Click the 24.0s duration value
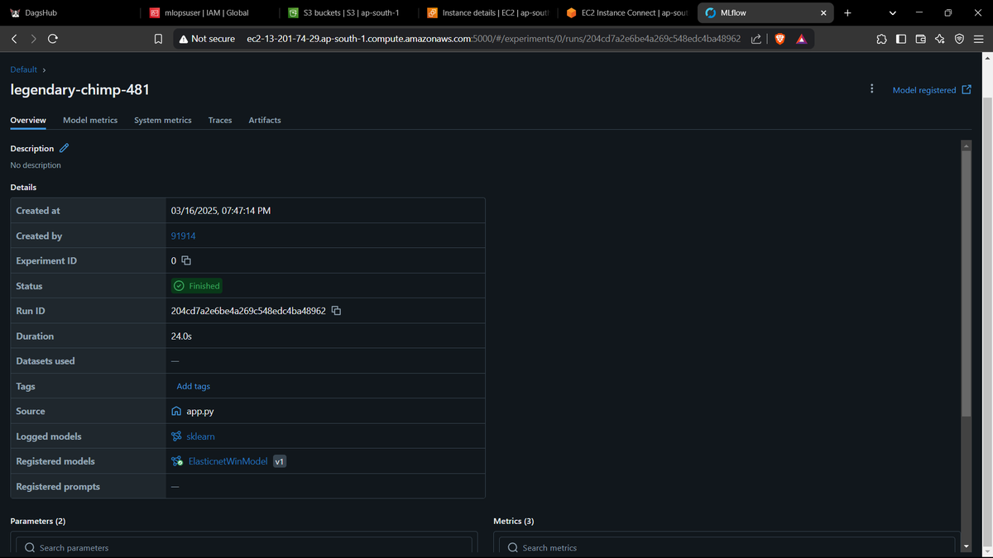Viewport: 993px width, 558px height. tap(182, 336)
